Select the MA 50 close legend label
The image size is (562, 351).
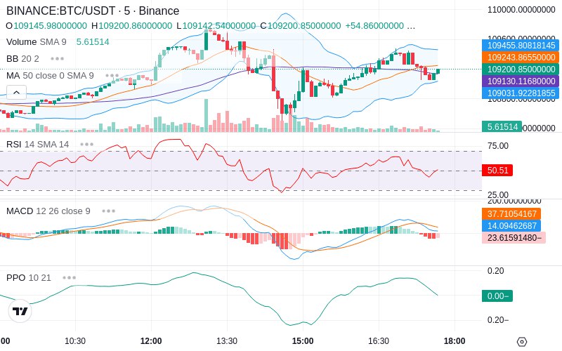50,76
